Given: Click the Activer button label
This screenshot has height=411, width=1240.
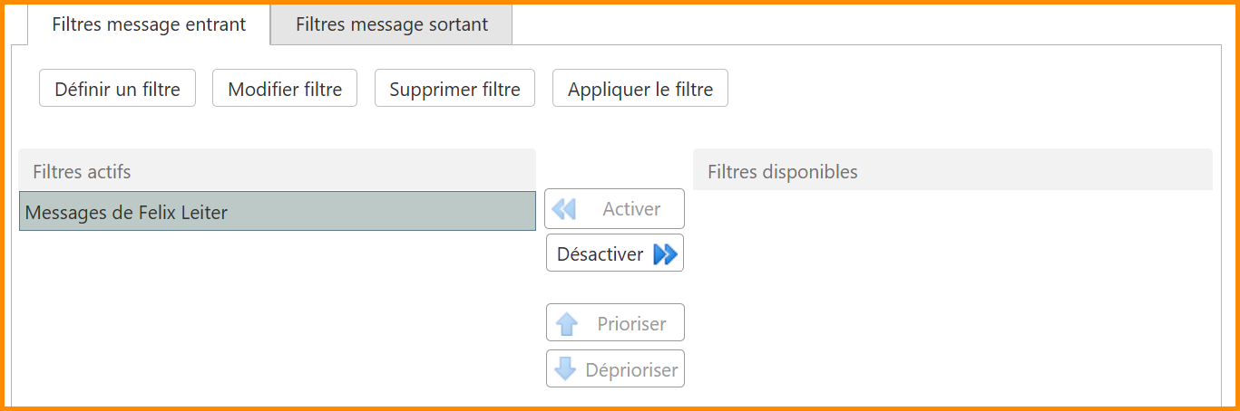Looking at the screenshot, I should pos(631,209).
